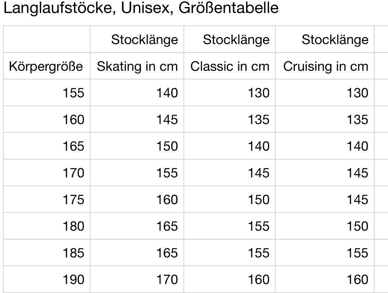Select "Stocklänge" header above Cruising column

click(x=335, y=40)
